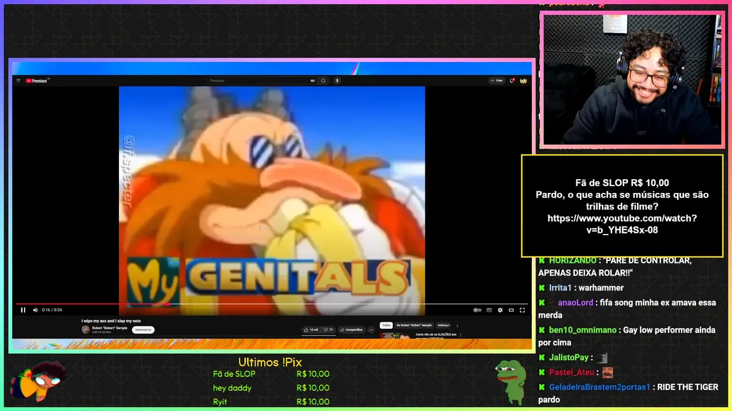This screenshot has width=732, height=411.
Task: Seek on the red video progress bar
Action: click(272, 304)
